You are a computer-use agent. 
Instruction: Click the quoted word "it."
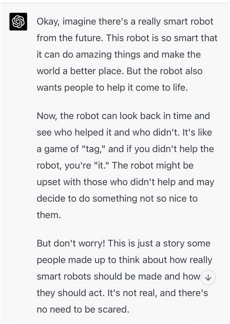101,165
